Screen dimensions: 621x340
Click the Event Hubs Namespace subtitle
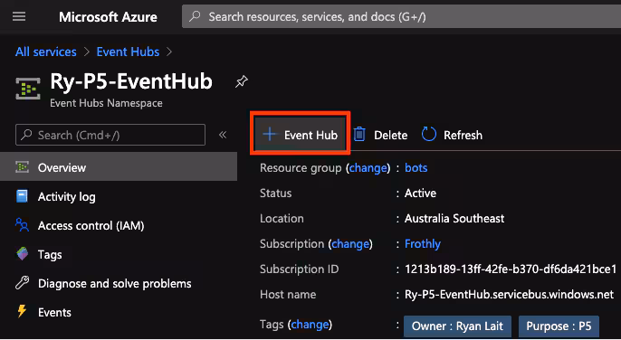tap(106, 103)
